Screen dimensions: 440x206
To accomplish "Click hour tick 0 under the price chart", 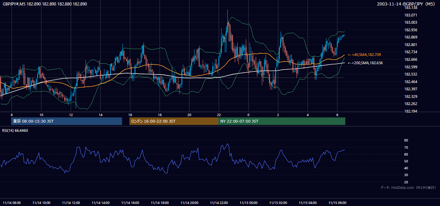I will pos(249,115).
